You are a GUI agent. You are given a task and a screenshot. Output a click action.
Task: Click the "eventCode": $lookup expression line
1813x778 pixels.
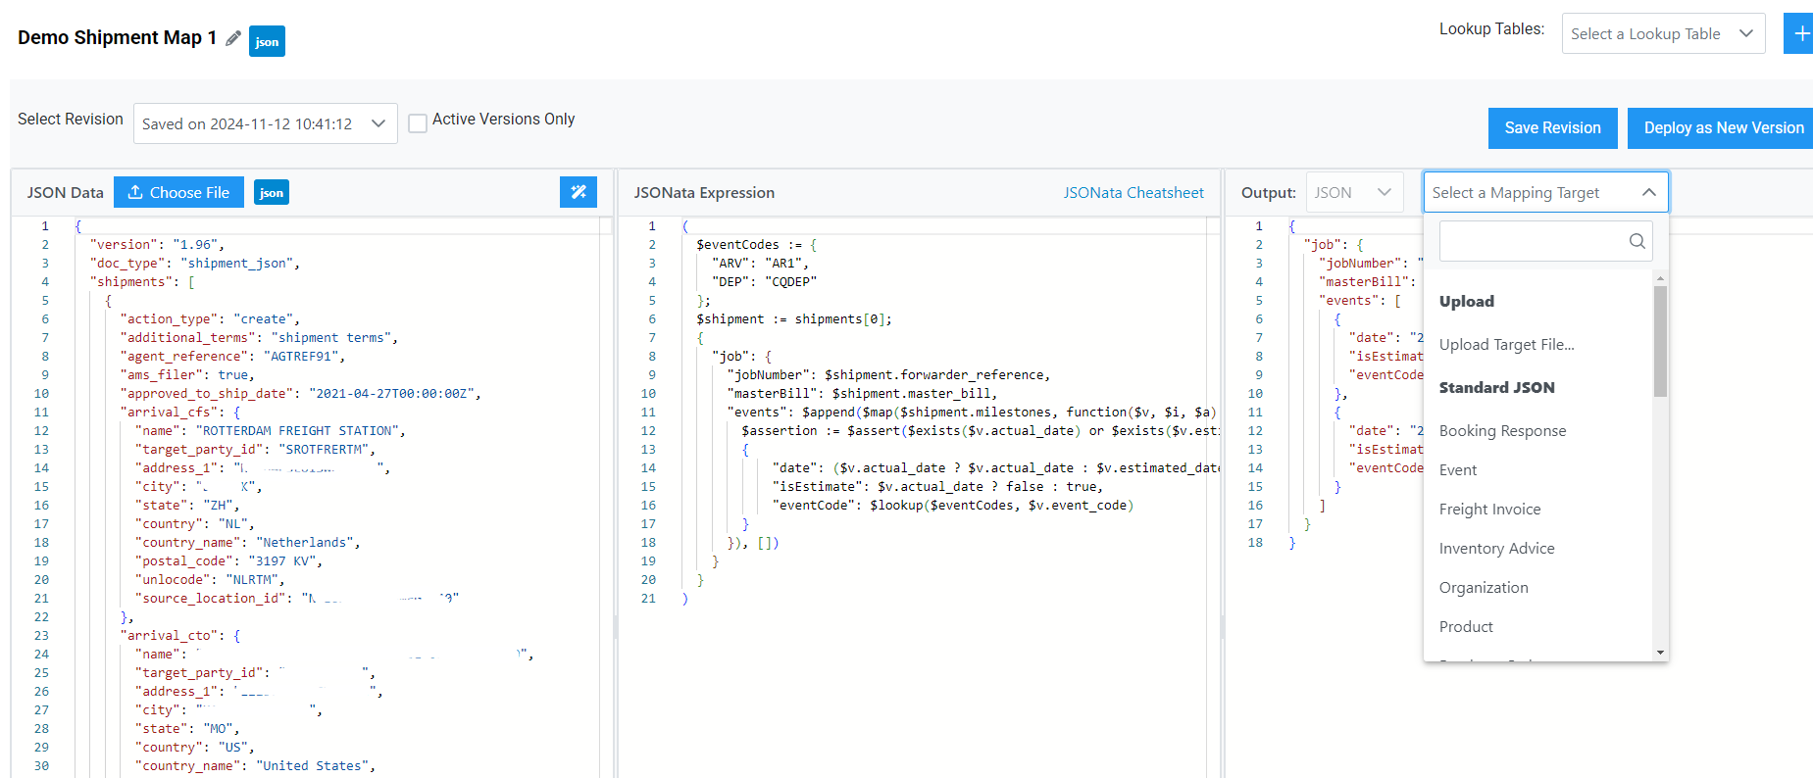tap(953, 506)
